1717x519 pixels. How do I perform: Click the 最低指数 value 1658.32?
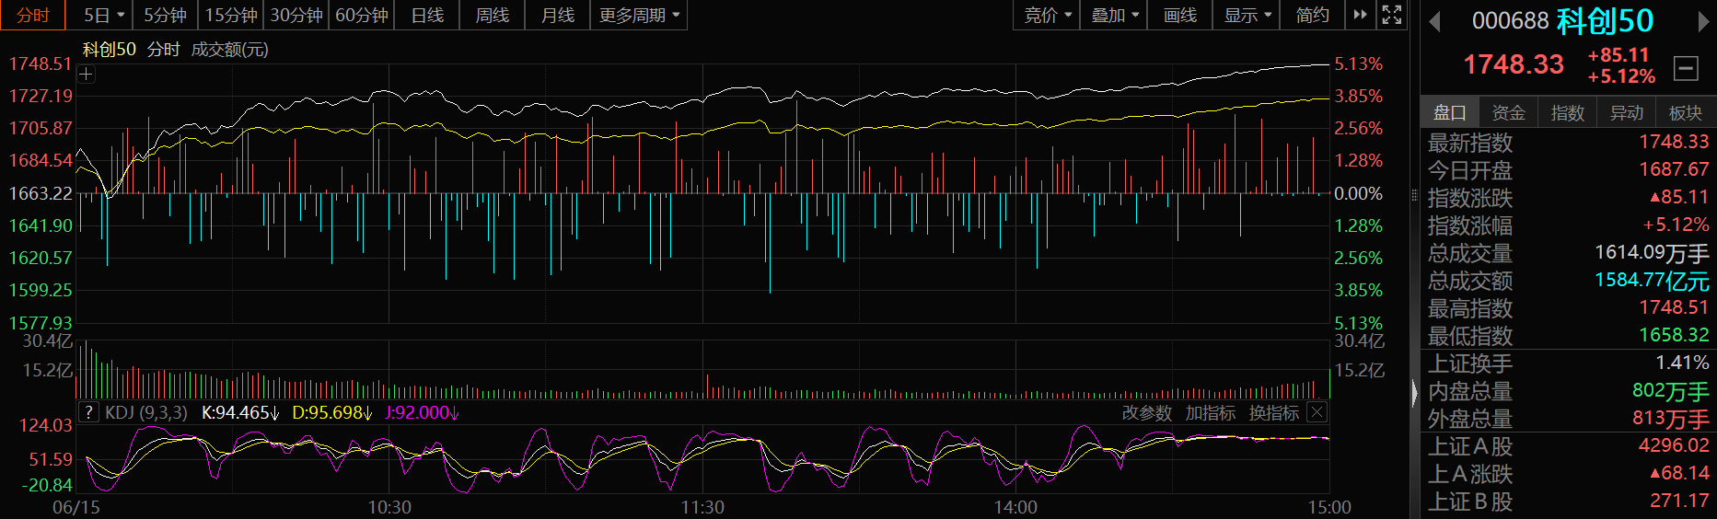(x=1673, y=335)
